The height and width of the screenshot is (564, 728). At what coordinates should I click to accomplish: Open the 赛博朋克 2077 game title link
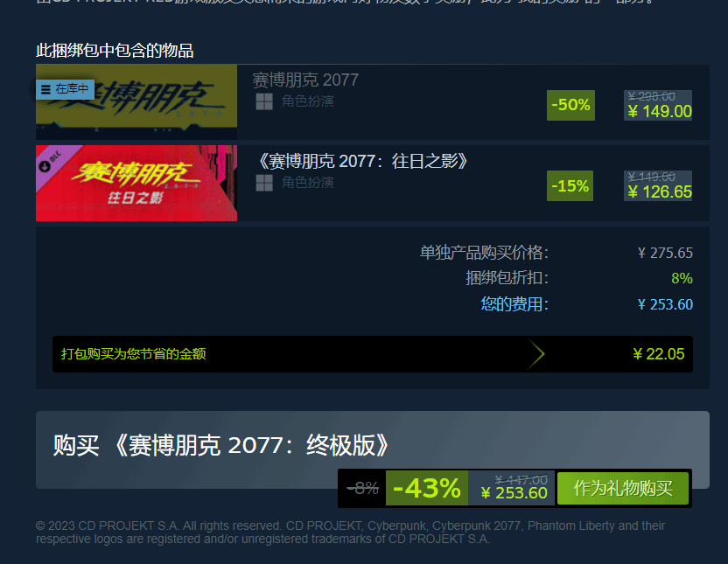click(305, 80)
